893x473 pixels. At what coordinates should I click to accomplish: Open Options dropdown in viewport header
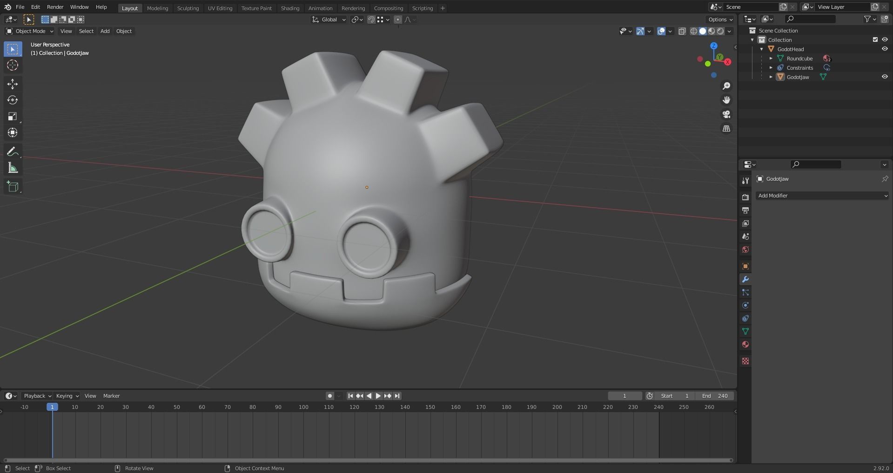coord(720,20)
